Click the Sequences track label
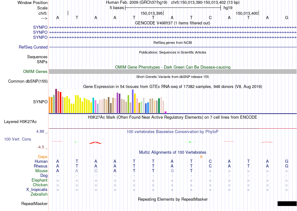This screenshot has height=211, width=297. point(37,57)
